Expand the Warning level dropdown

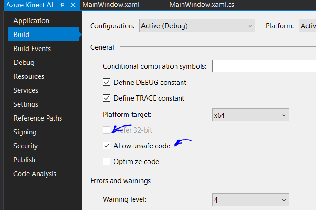point(250,200)
